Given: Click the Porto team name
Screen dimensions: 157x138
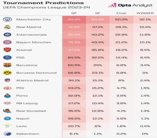Looking at the screenshot, I should point(22,96).
